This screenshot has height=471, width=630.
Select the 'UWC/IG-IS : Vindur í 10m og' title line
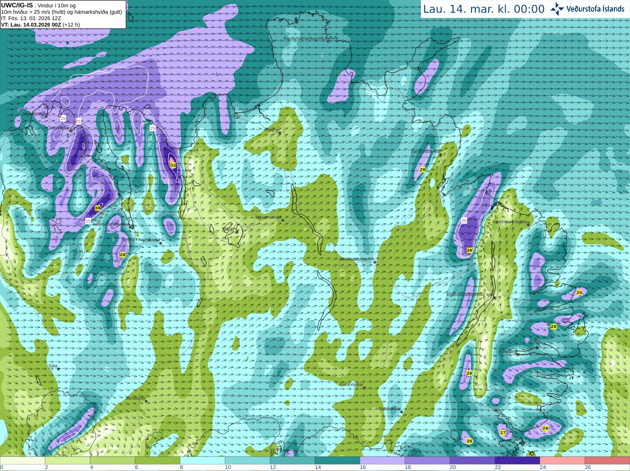tap(38, 5)
